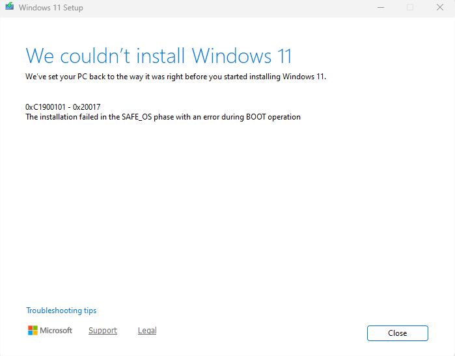The image size is (455, 356).
Task: Click the "Windows 11 Setup" title text
Action: pyautogui.click(x=51, y=8)
